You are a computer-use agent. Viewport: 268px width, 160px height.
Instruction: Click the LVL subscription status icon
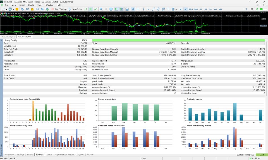click(x=257, y=9)
